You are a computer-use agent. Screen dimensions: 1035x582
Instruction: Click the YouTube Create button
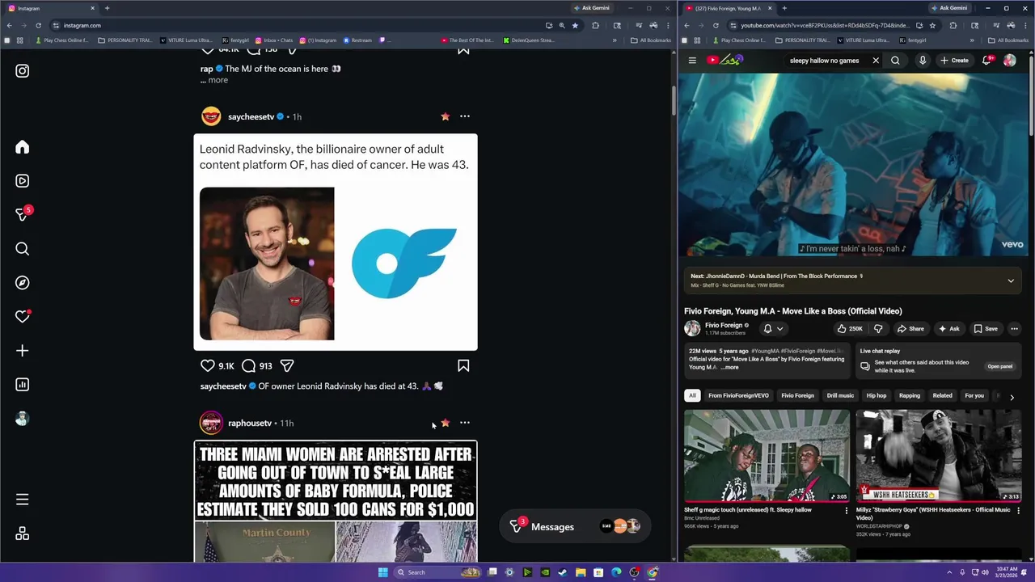[x=954, y=60]
